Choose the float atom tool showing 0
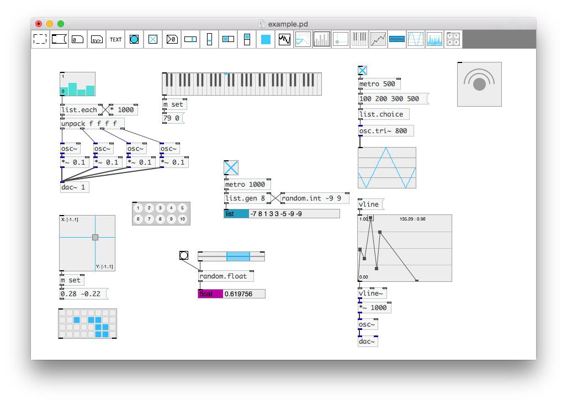The image size is (567, 404). pyautogui.click(x=78, y=39)
